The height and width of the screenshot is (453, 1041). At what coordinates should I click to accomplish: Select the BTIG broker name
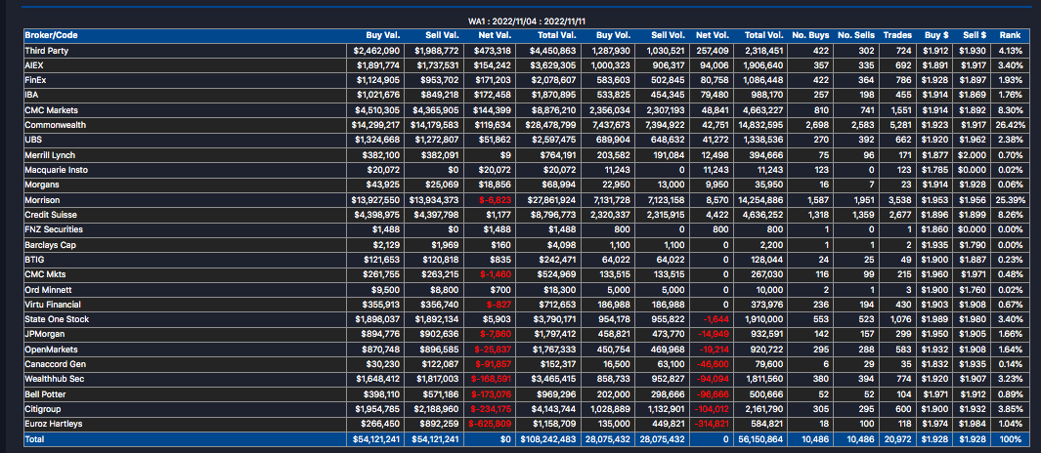tap(34, 260)
